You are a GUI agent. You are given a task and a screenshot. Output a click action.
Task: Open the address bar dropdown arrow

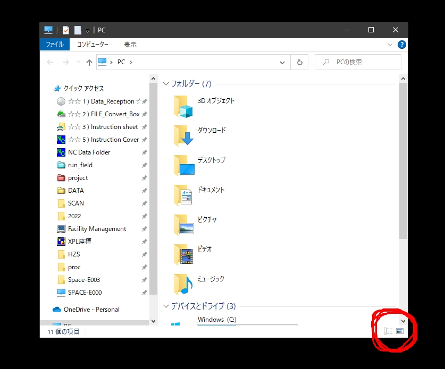[x=282, y=62]
